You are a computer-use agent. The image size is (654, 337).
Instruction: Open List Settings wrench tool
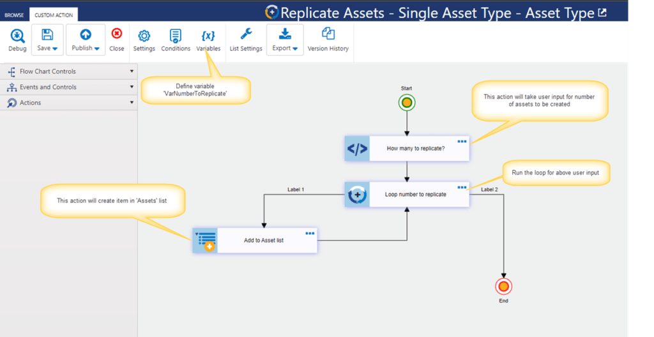click(246, 40)
